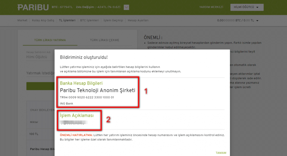This screenshot has height=156, width=287.
Task: Open Hesap Ayarları menu item
Action: (x=138, y=20)
